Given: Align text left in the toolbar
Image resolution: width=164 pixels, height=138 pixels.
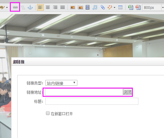Looking at the screenshot, I should click(40, 7).
